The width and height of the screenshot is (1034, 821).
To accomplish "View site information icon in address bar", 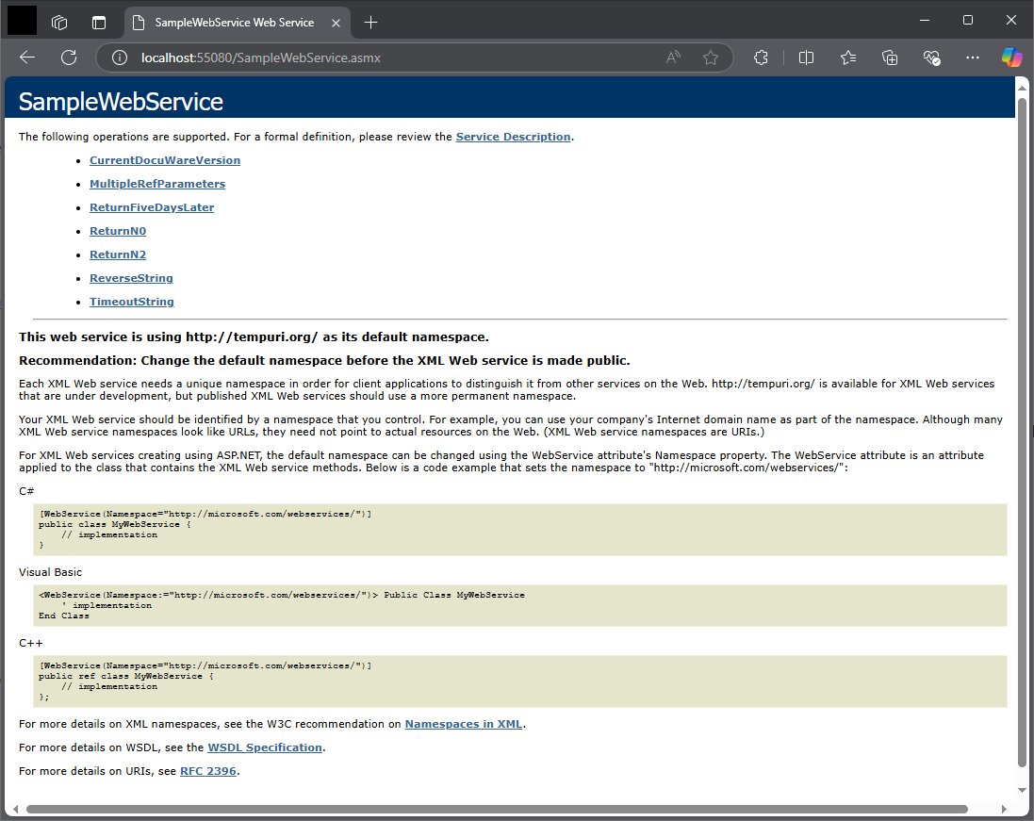I will (120, 58).
